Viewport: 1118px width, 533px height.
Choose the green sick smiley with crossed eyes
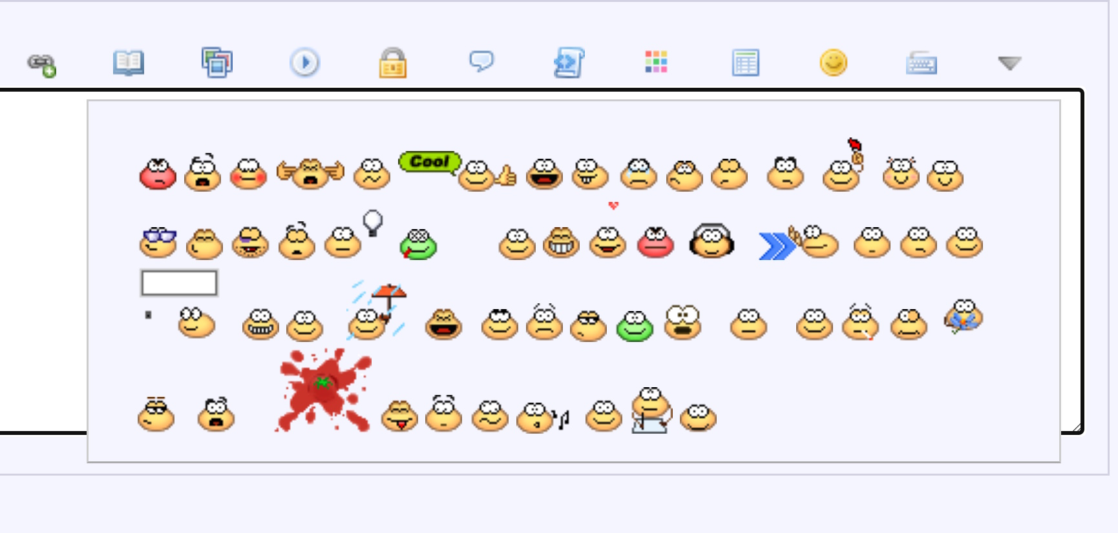(x=418, y=244)
